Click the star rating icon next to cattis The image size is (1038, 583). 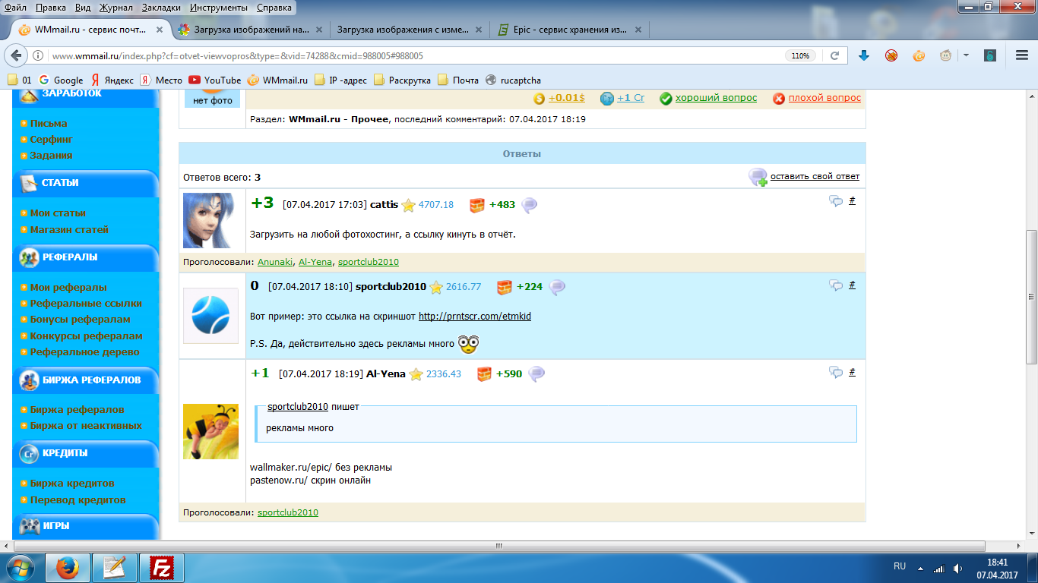pos(409,205)
